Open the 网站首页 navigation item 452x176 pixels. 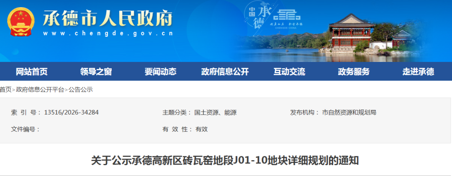click(x=32, y=72)
